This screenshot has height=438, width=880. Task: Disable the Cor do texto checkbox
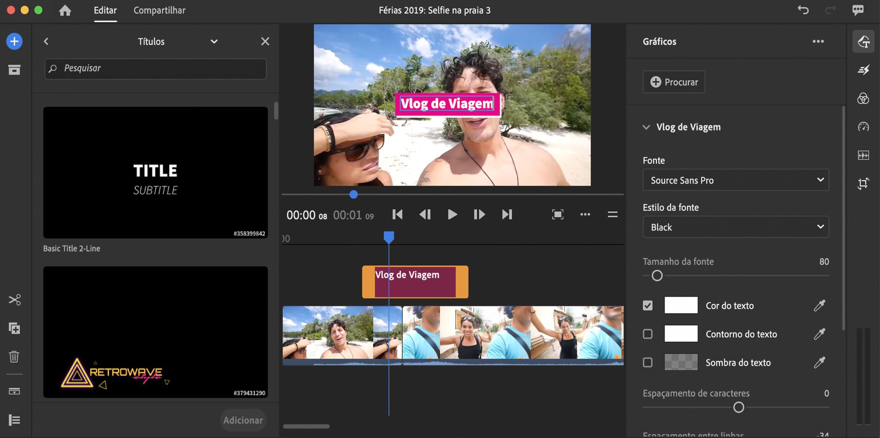pos(648,305)
